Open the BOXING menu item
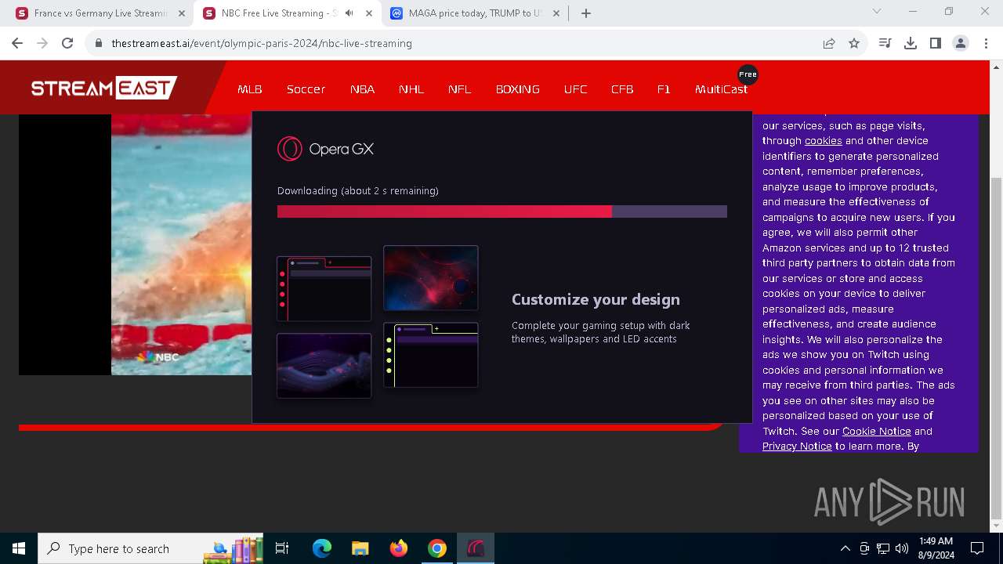 click(x=518, y=89)
